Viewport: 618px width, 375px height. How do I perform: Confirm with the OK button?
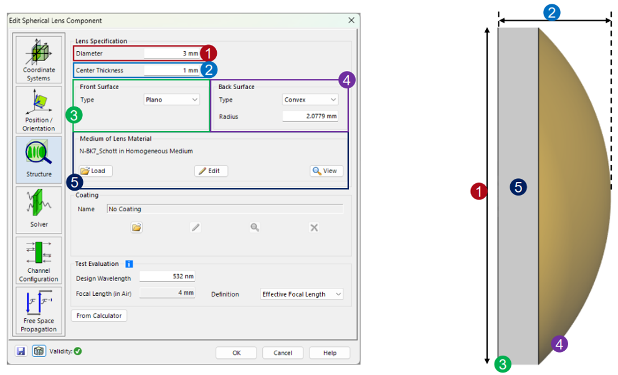pos(236,353)
